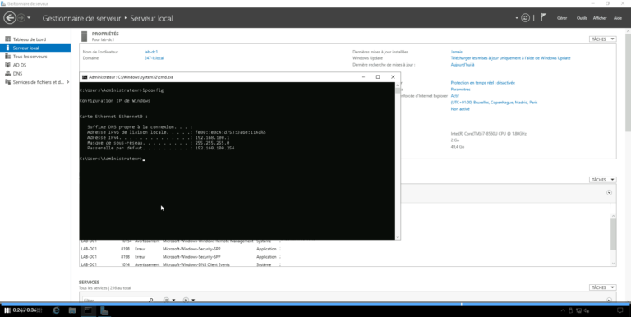Click the Tableau de bord grid icon
The image size is (631, 317).
7,39
